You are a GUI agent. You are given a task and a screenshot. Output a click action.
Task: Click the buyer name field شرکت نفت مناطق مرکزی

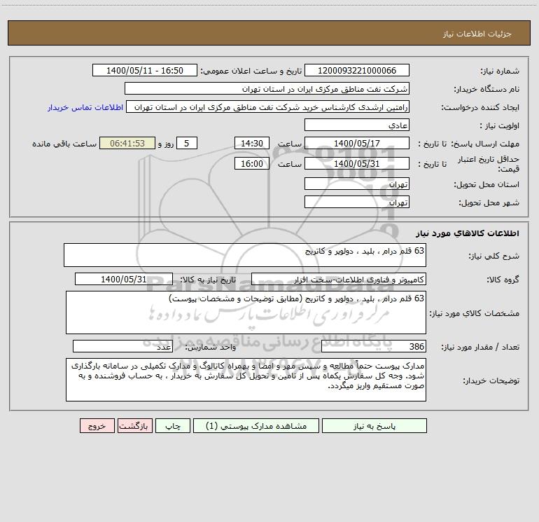click(267, 88)
